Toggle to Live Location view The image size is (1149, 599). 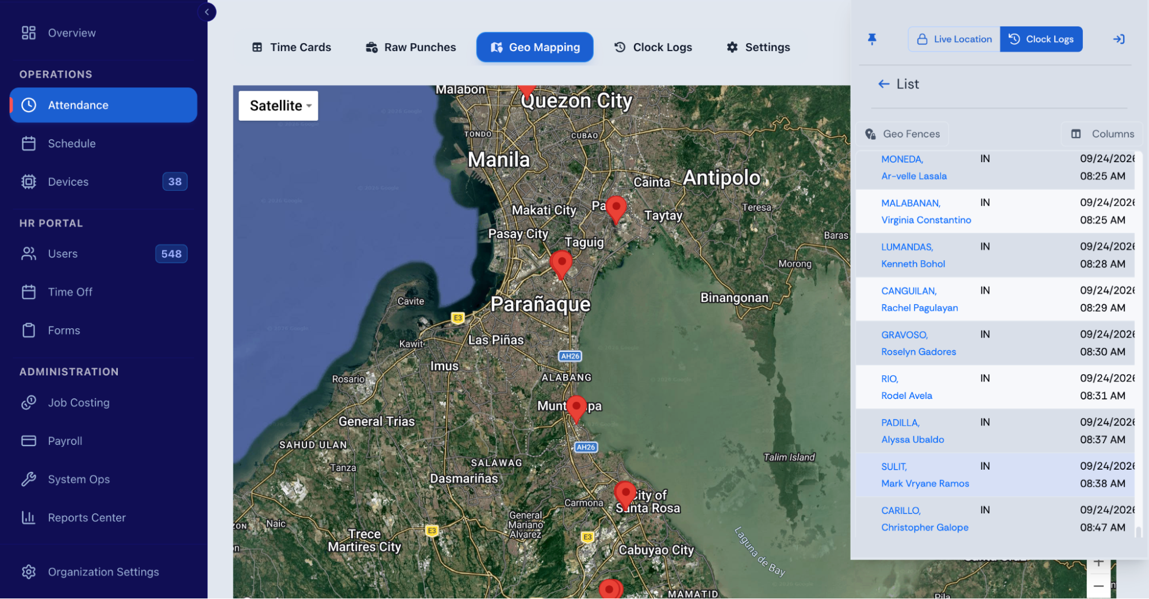954,39
